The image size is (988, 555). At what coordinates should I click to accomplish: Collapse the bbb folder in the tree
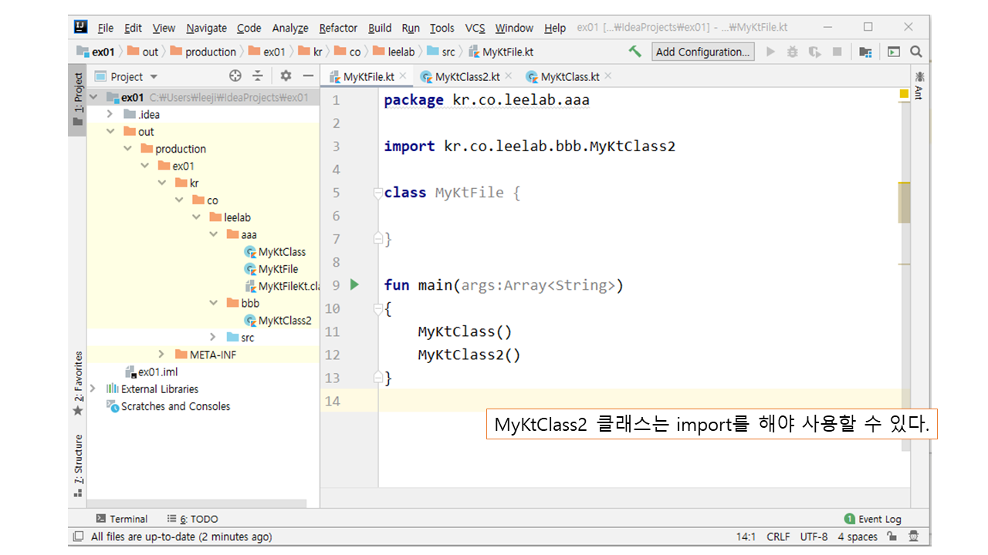(x=214, y=303)
